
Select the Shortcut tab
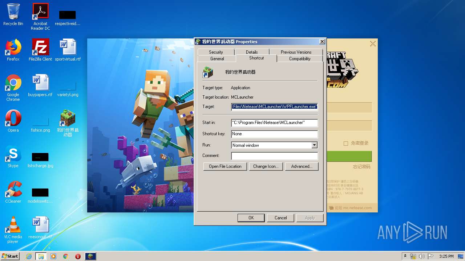point(256,58)
